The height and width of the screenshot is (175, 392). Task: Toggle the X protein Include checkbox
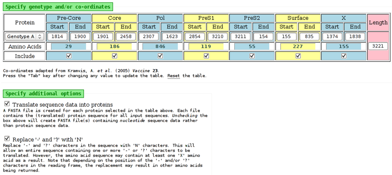344,56
